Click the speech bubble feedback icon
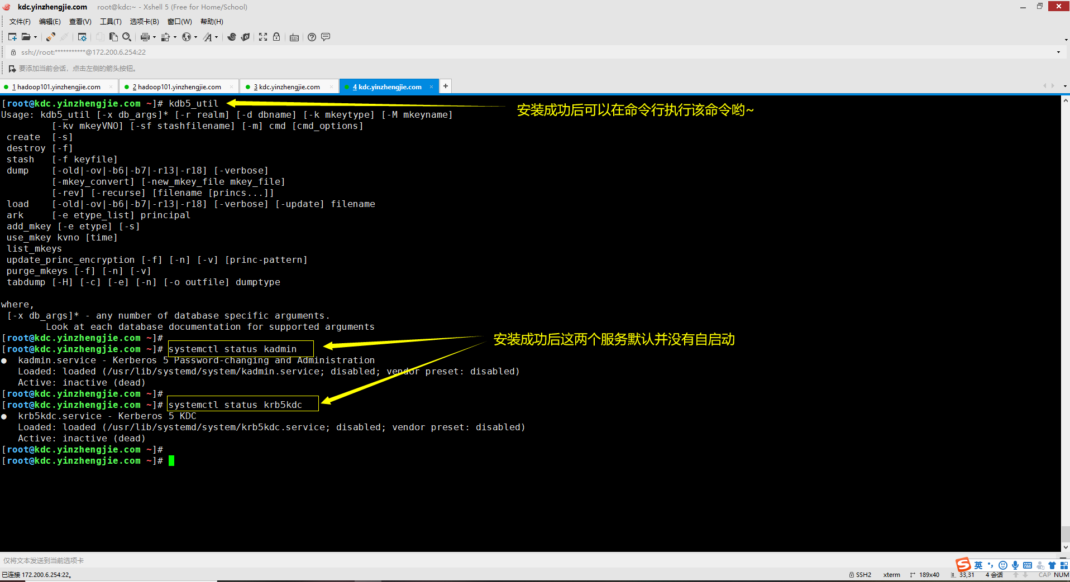Image resolution: width=1070 pixels, height=582 pixels. click(x=326, y=37)
